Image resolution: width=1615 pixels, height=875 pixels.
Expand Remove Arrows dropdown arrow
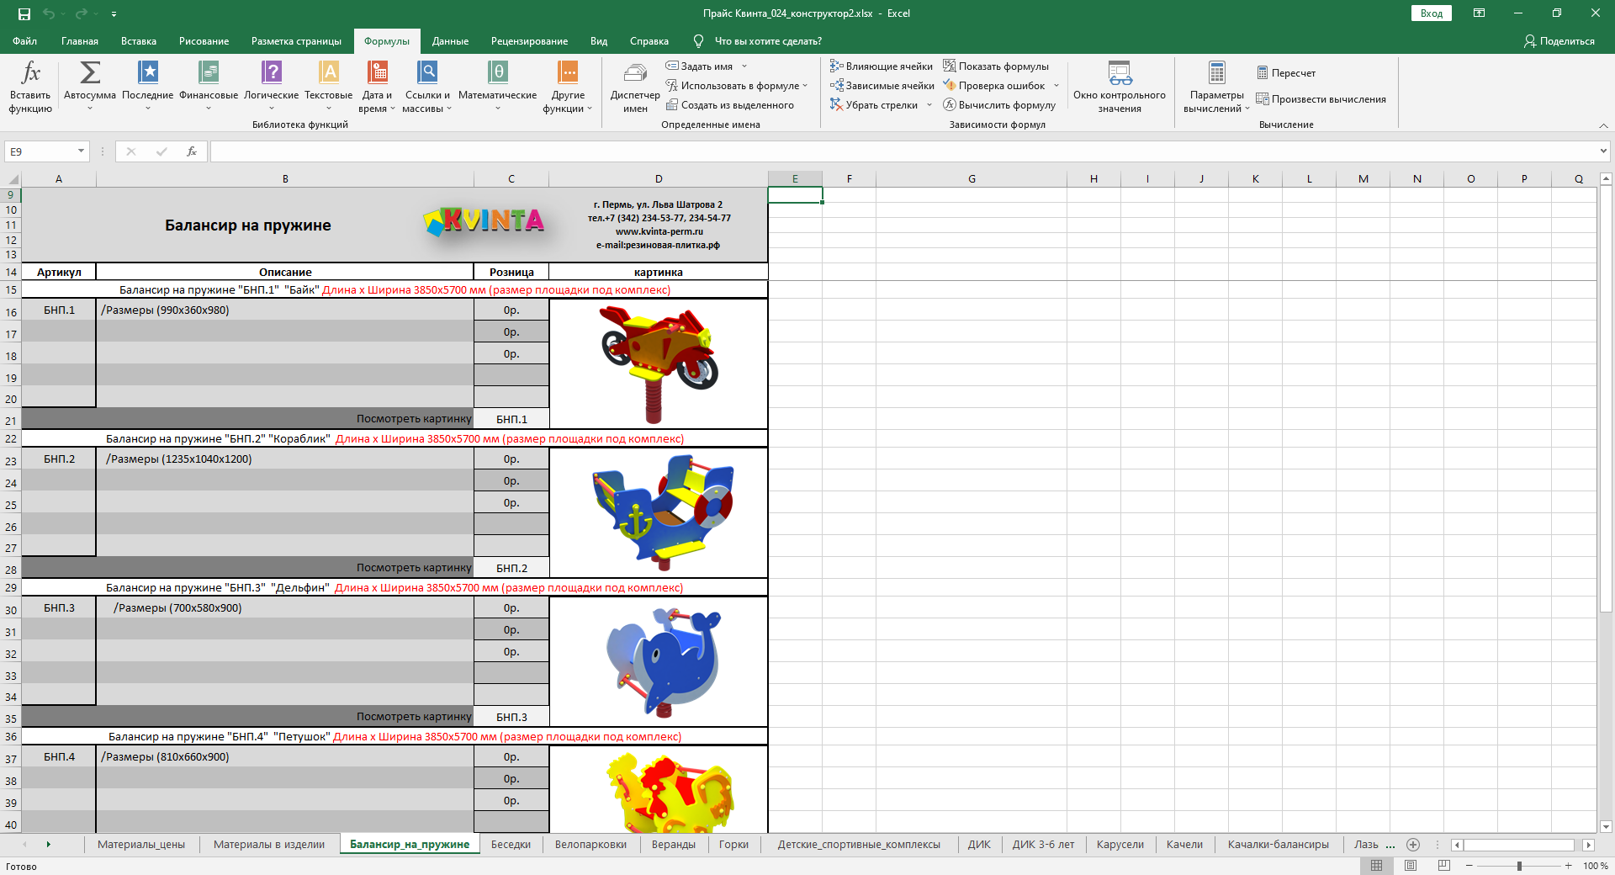[929, 105]
